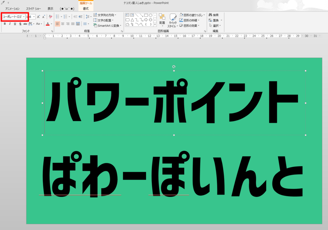This screenshot has width=328, height=230.
Task: Open the 配置 arrange button
Action: pos(162,20)
